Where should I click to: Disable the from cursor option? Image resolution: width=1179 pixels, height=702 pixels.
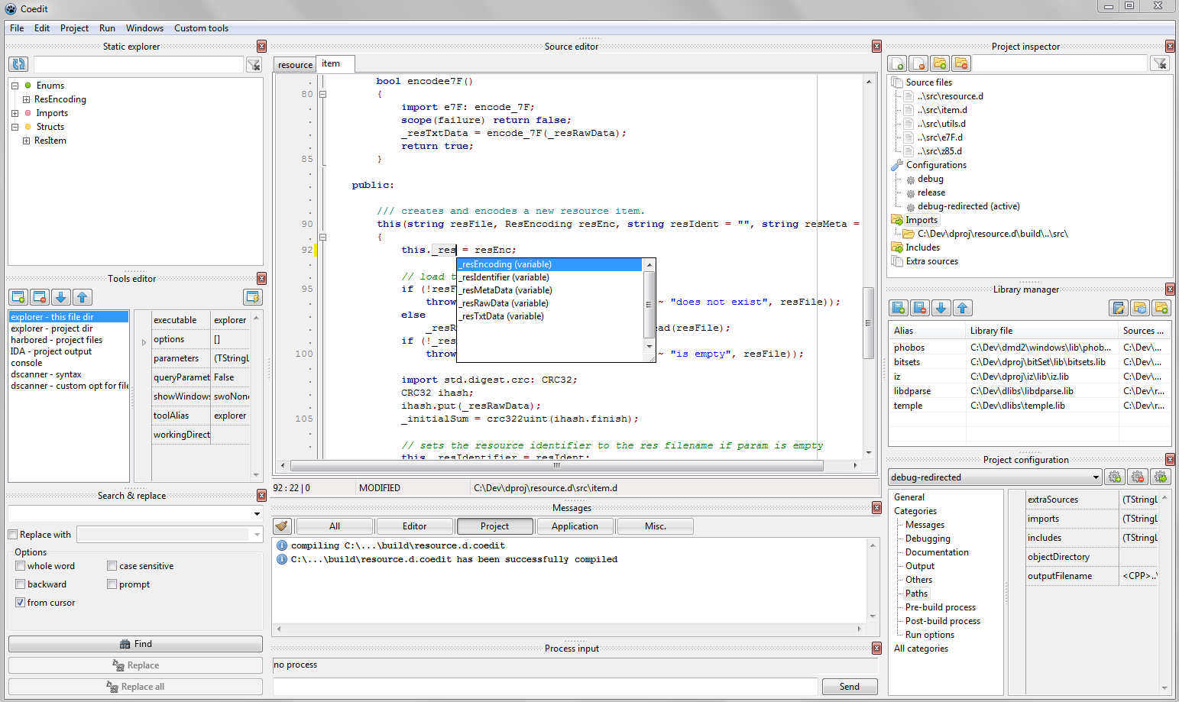coord(20,602)
